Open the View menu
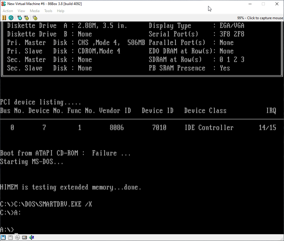This screenshot has width=284, height=241. coord(21,11)
